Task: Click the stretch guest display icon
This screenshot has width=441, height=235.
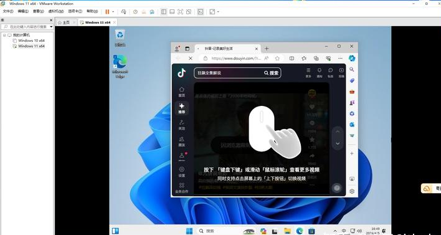Action: click(x=212, y=12)
